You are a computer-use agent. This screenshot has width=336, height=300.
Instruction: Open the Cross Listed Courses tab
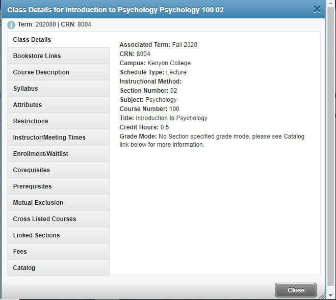(x=59, y=219)
